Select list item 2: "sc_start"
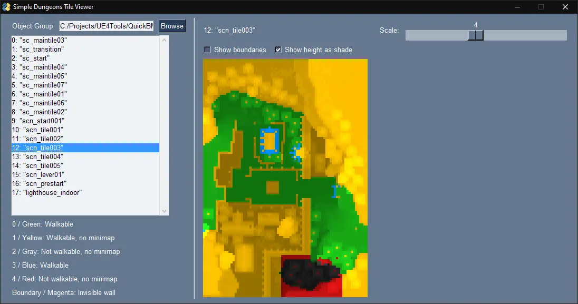The width and height of the screenshot is (578, 304). 85,58
